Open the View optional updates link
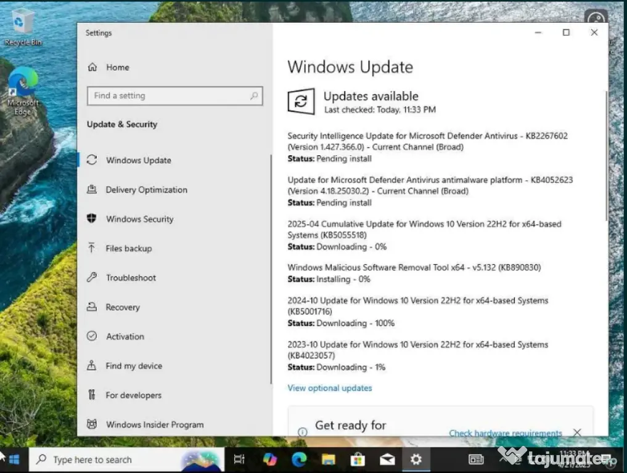 330,388
